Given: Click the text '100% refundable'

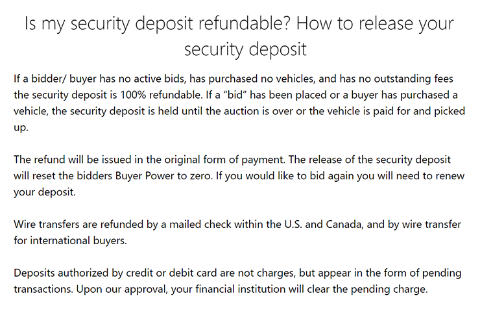Looking at the screenshot, I should [162, 95].
